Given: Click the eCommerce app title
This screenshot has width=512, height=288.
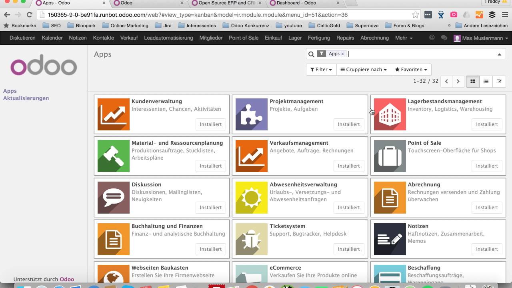Looking at the screenshot, I should tap(285, 268).
